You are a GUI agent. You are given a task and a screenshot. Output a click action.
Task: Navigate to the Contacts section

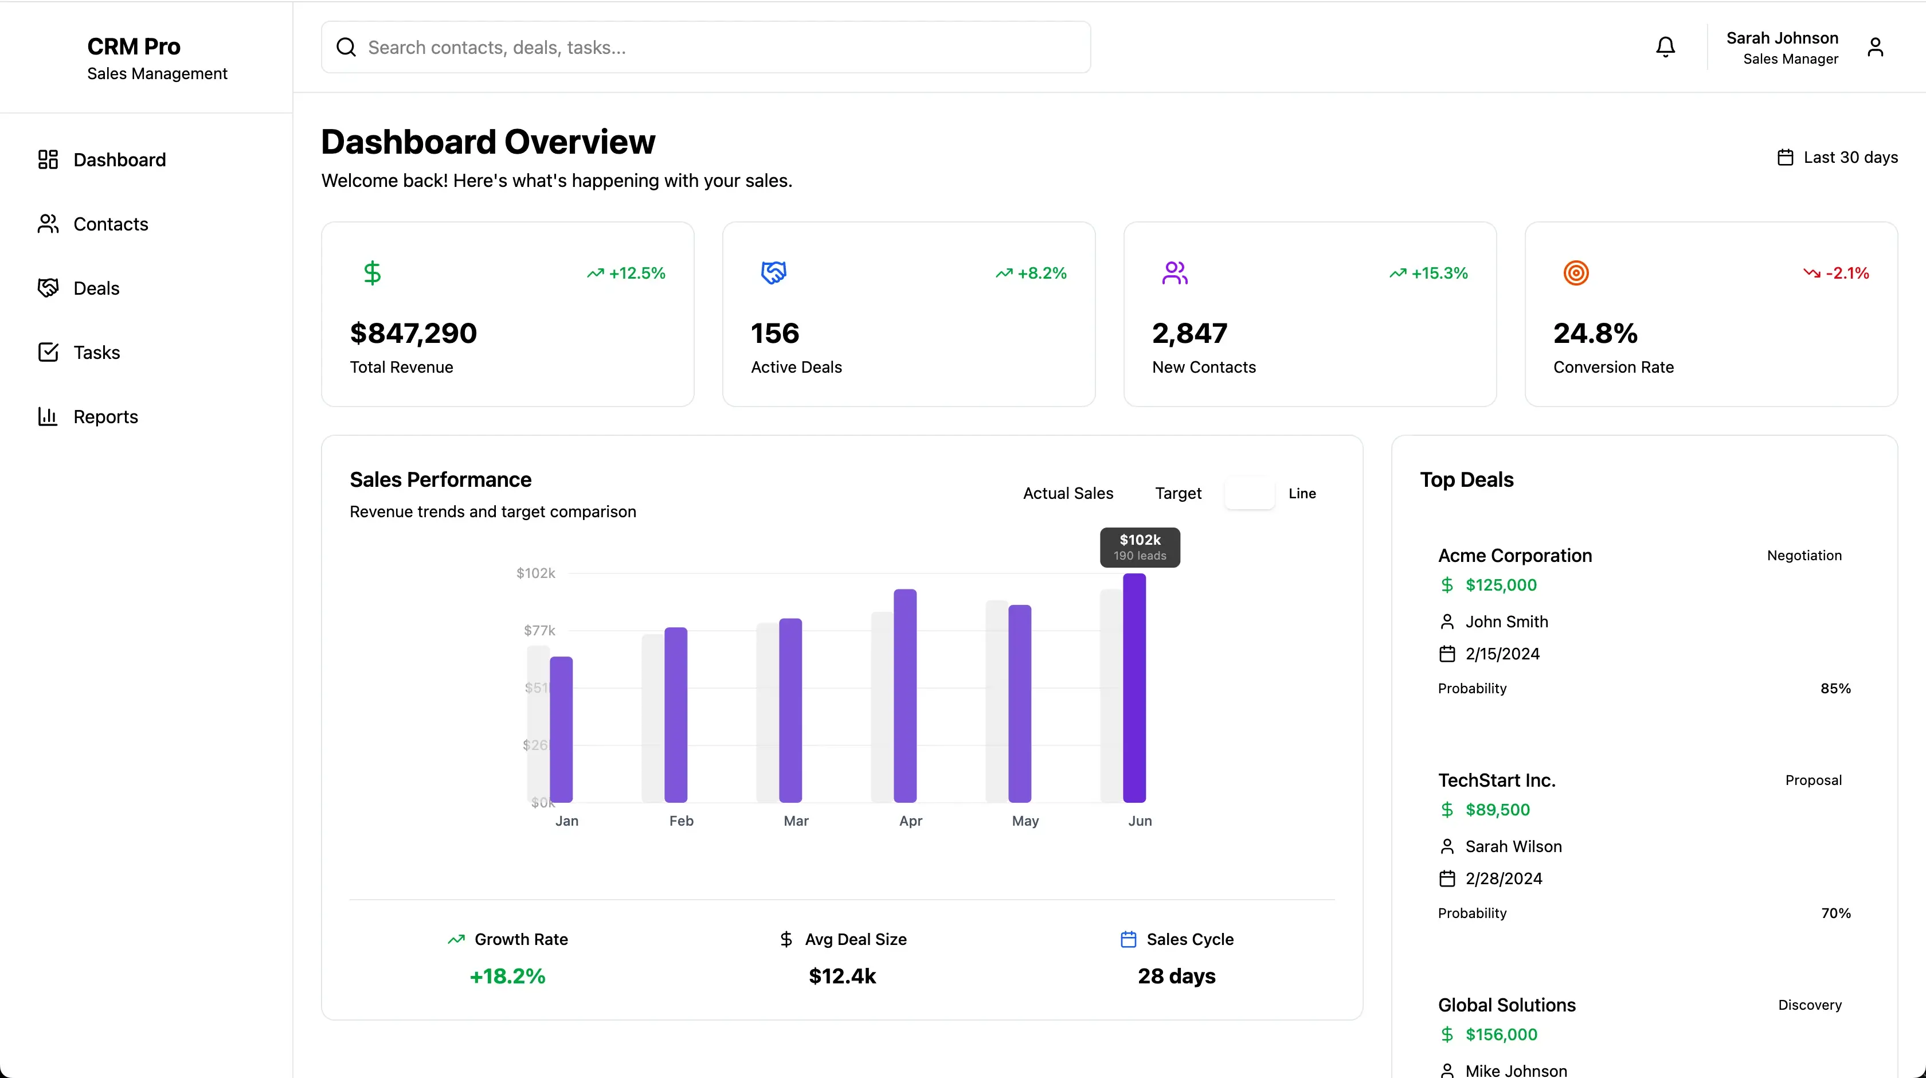click(111, 224)
